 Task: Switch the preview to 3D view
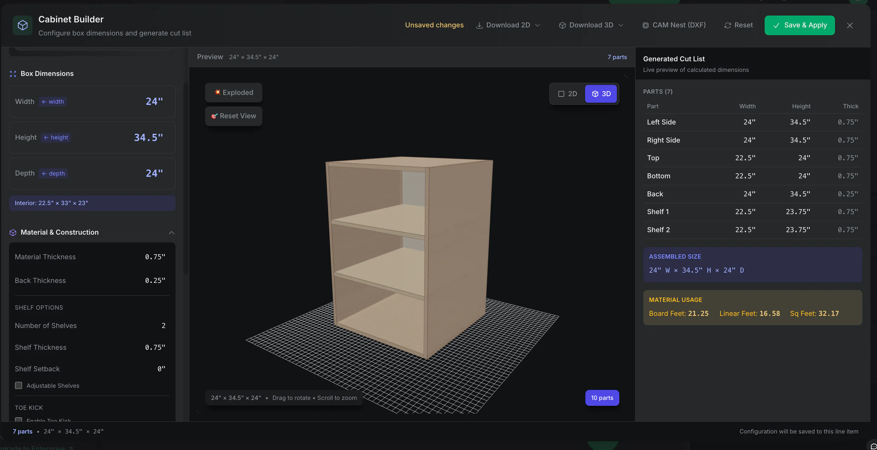click(x=601, y=94)
